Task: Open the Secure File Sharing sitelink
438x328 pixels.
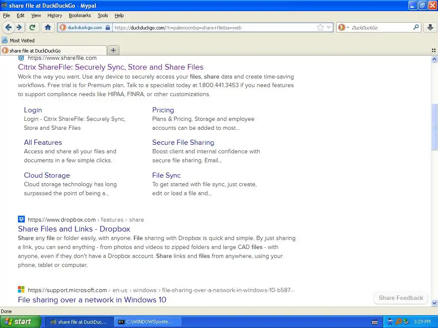Action: (x=183, y=142)
